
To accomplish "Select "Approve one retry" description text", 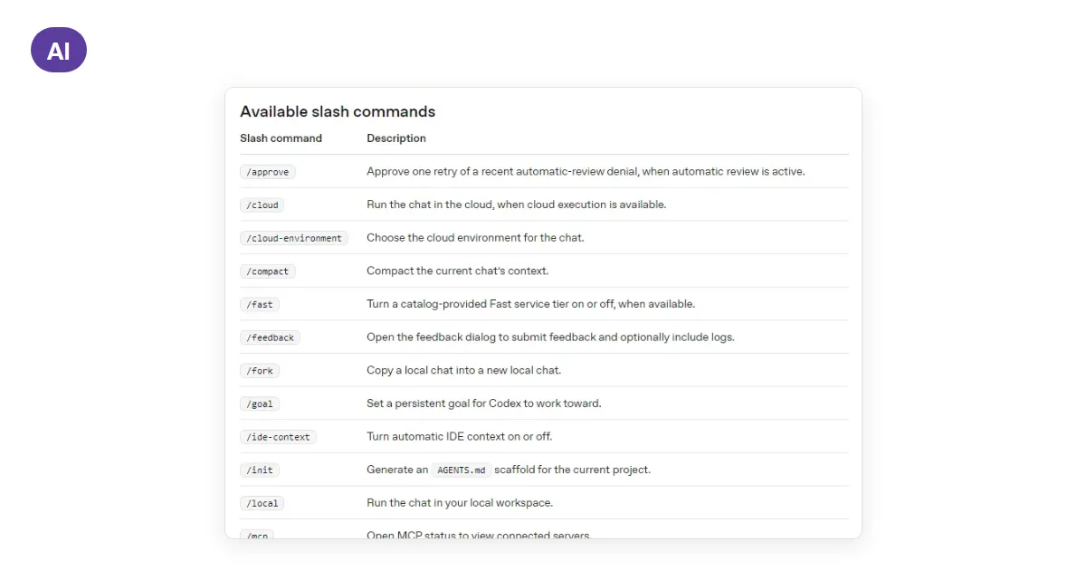I will (x=586, y=171).
